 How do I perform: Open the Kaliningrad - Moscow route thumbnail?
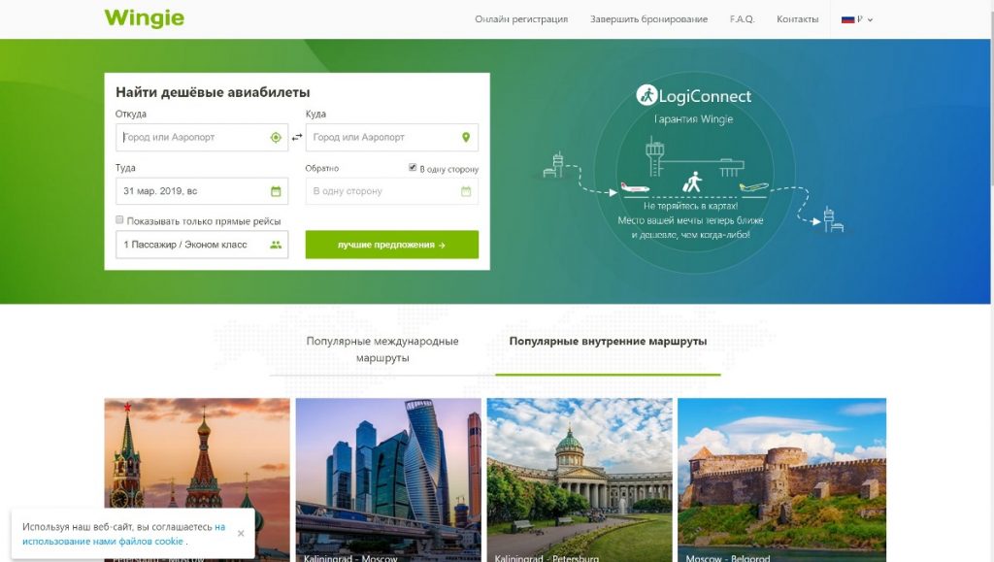[x=388, y=479]
